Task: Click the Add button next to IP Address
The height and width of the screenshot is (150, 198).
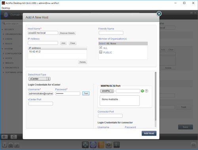Action: (63, 43)
